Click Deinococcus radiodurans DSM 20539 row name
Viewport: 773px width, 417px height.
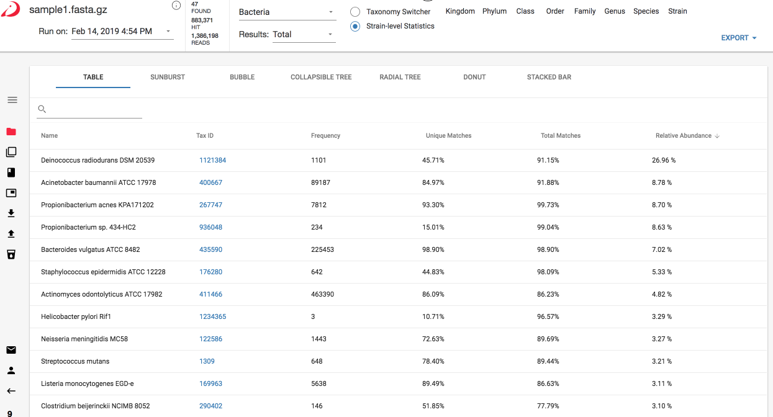97,160
